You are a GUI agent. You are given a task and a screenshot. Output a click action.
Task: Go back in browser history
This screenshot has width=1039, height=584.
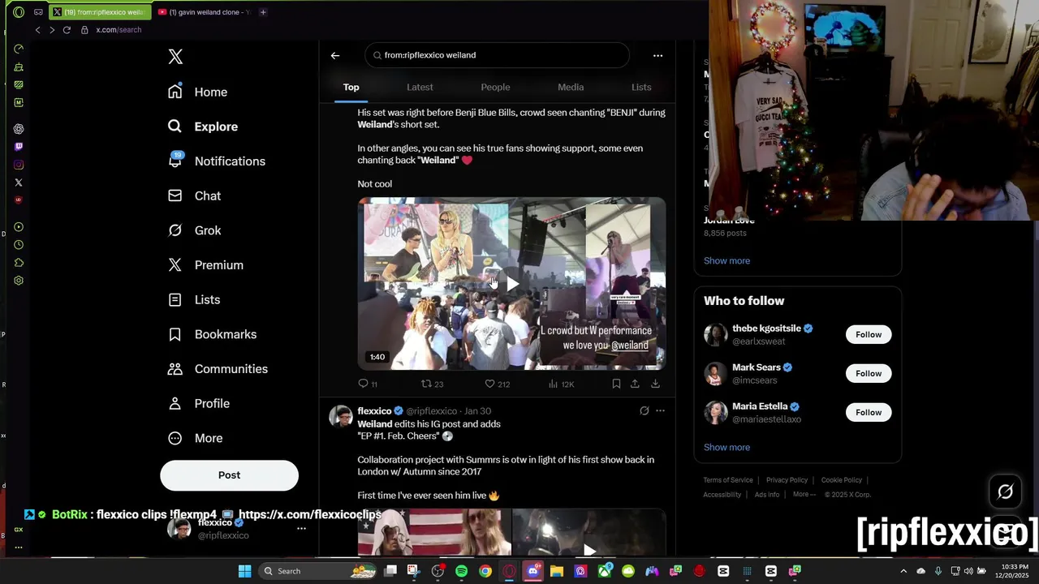[x=37, y=30]
